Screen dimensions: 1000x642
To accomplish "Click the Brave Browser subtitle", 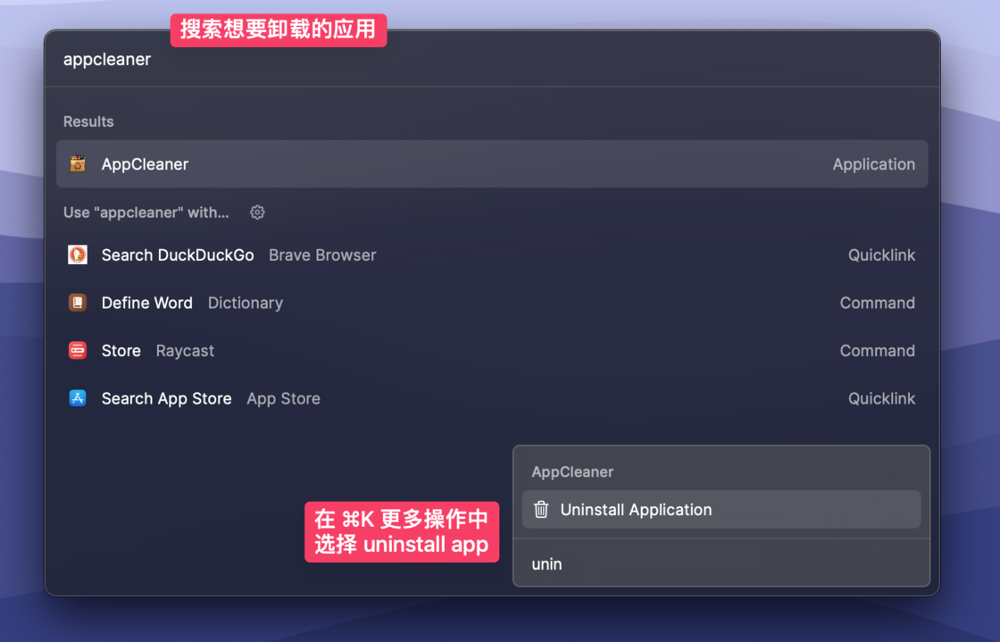I will pyautogui.click(x=322, y=255).
